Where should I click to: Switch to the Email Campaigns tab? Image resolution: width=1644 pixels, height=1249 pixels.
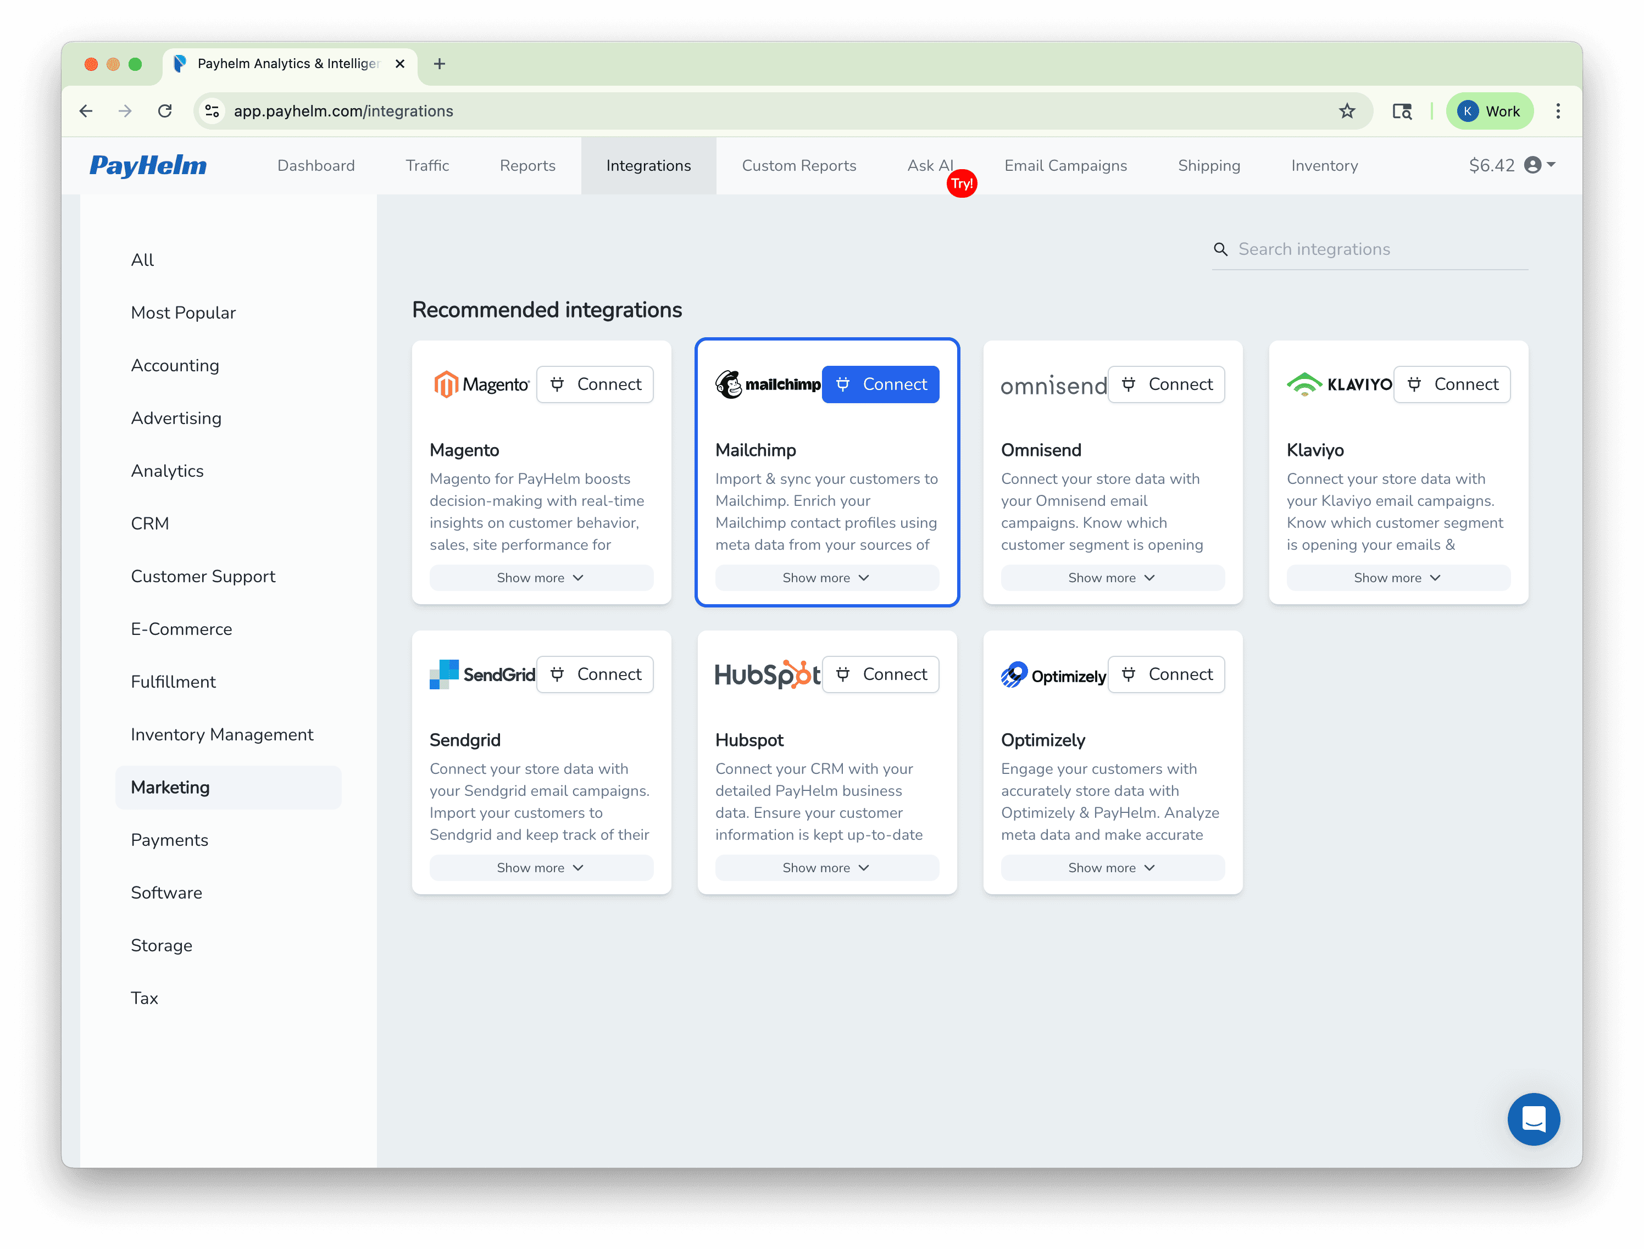(1065, 165)
